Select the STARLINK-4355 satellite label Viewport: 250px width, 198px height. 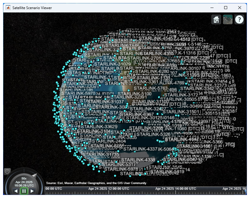157,53
